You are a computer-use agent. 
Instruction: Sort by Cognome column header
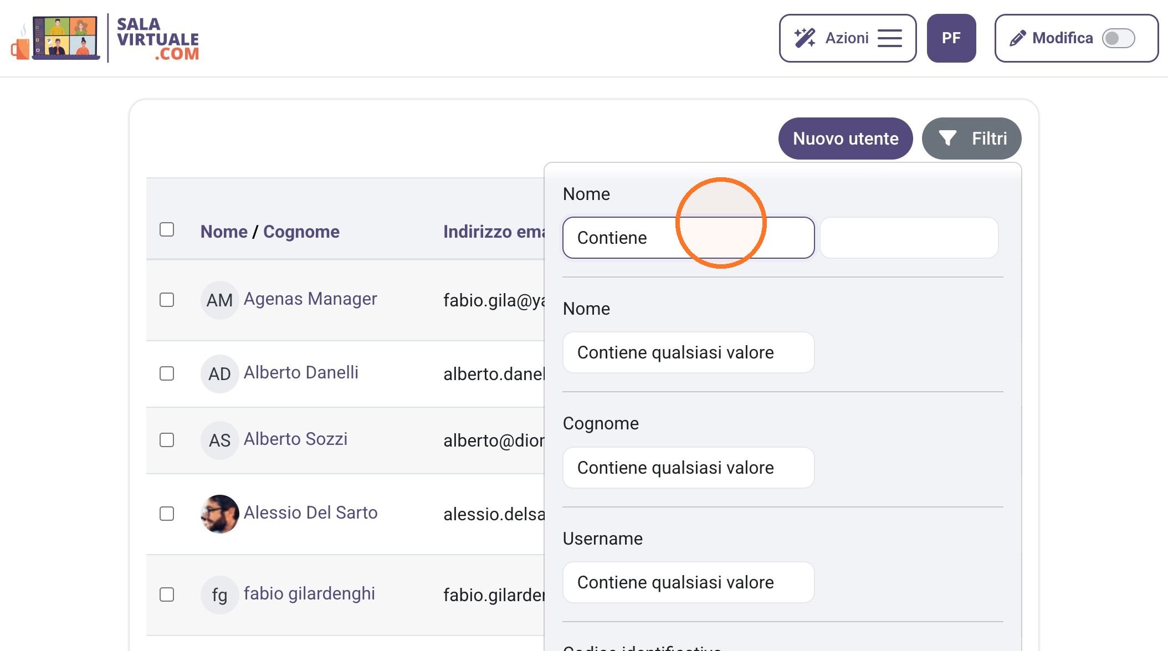(x=301, y=232)
